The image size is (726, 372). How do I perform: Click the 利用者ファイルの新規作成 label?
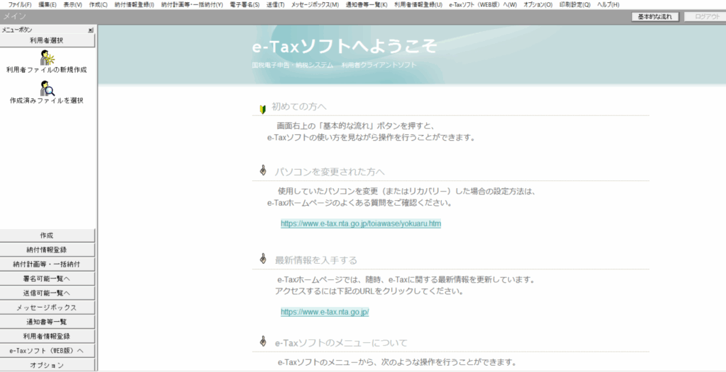tap(46, 70)
